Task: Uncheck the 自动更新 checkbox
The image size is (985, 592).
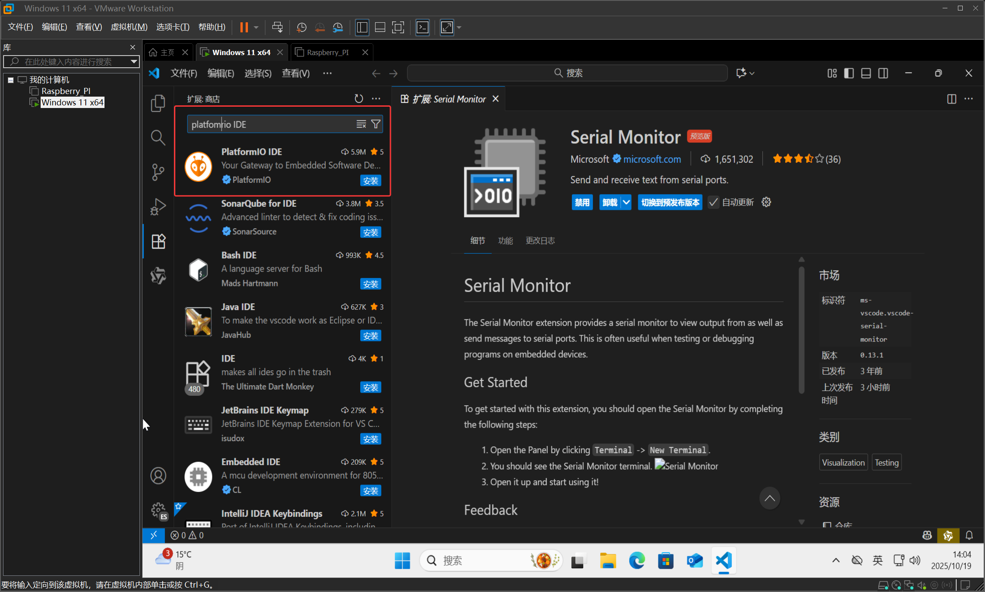Action: [x=714, y=202]
